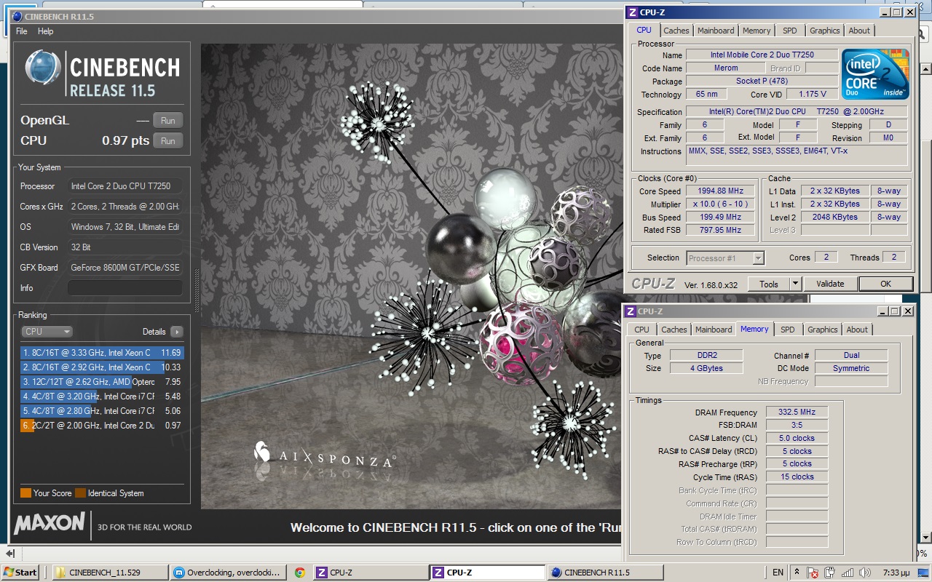Click the Core Speed value 1994.88 MHz
Viewport: 932px width, 582px height.
(x=721, y=191)
